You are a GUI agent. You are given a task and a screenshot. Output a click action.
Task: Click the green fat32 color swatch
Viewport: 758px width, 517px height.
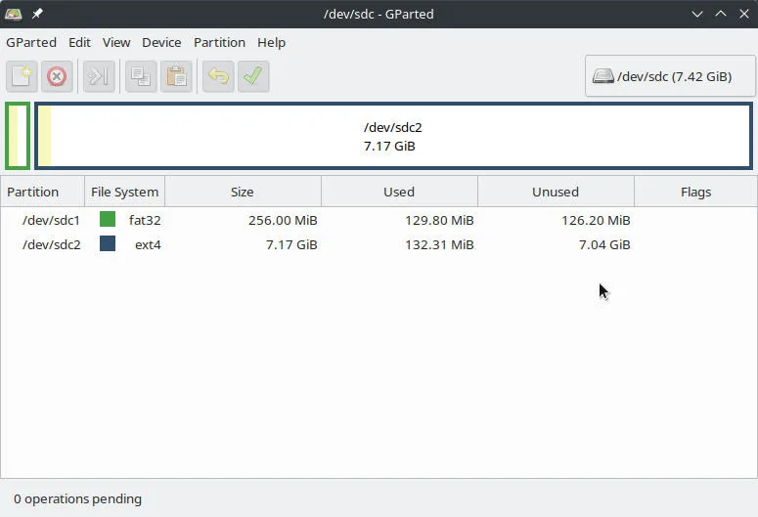point(108,220)
